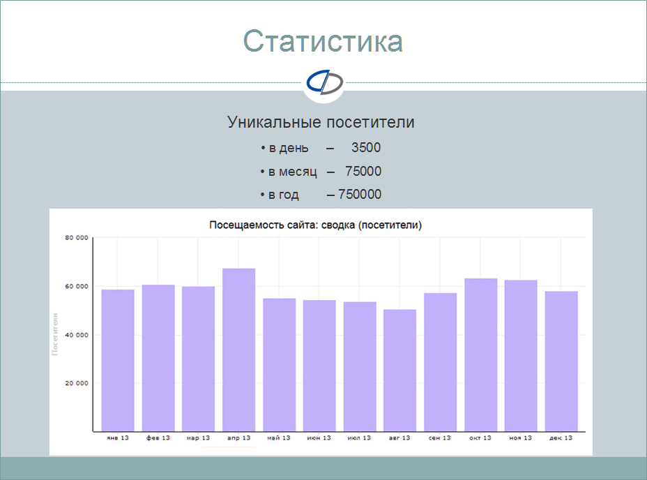647x480 pixels.
Task: Click the сен 13 x-axis label
Action: tap(440, 438)
